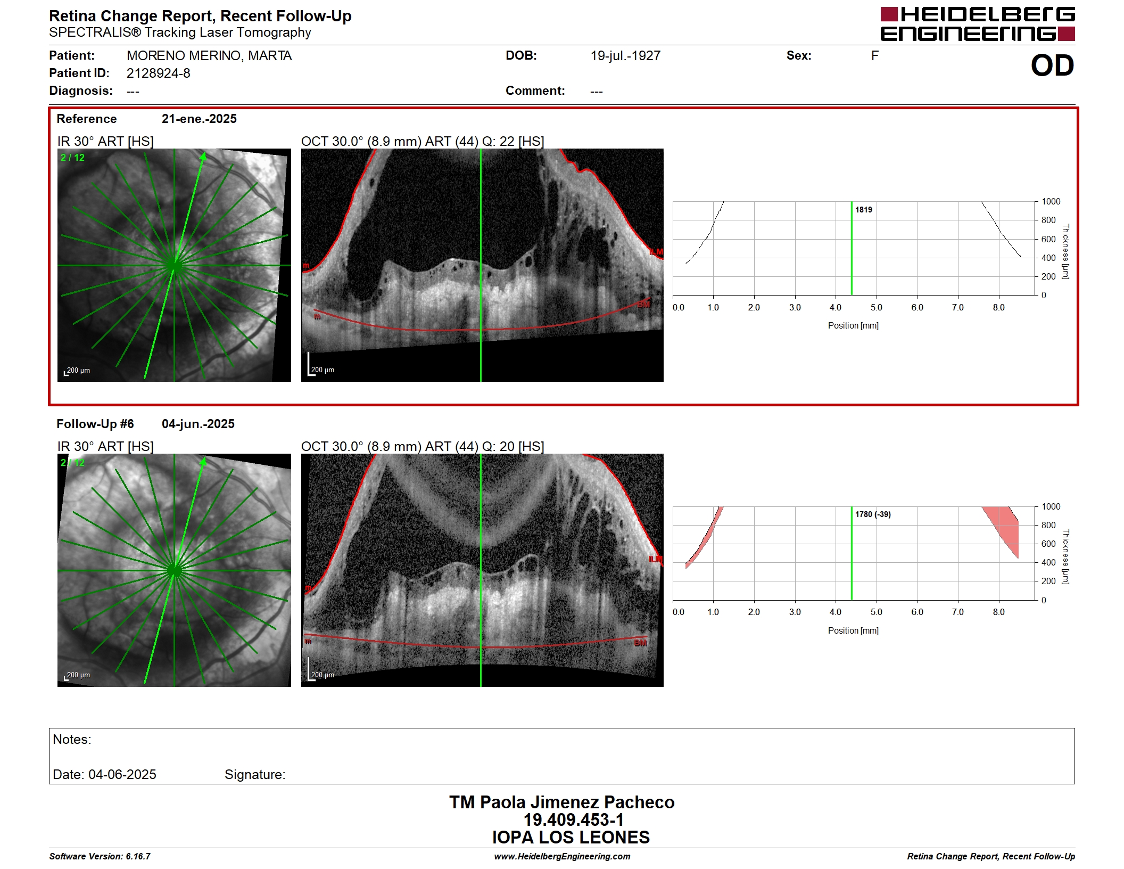Click the Diagnosis field value

[x=133, y=91]
